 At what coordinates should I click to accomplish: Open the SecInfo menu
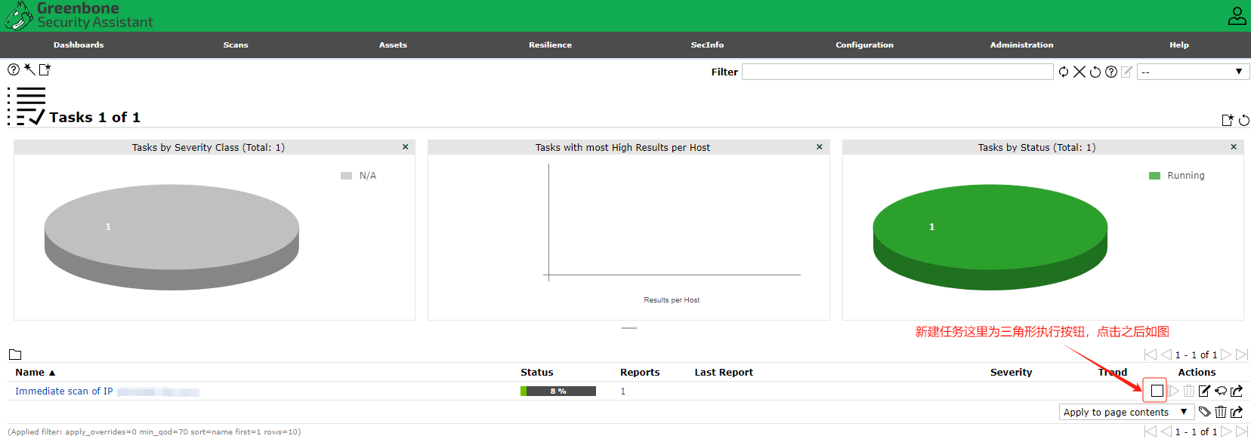pos(707,45)
